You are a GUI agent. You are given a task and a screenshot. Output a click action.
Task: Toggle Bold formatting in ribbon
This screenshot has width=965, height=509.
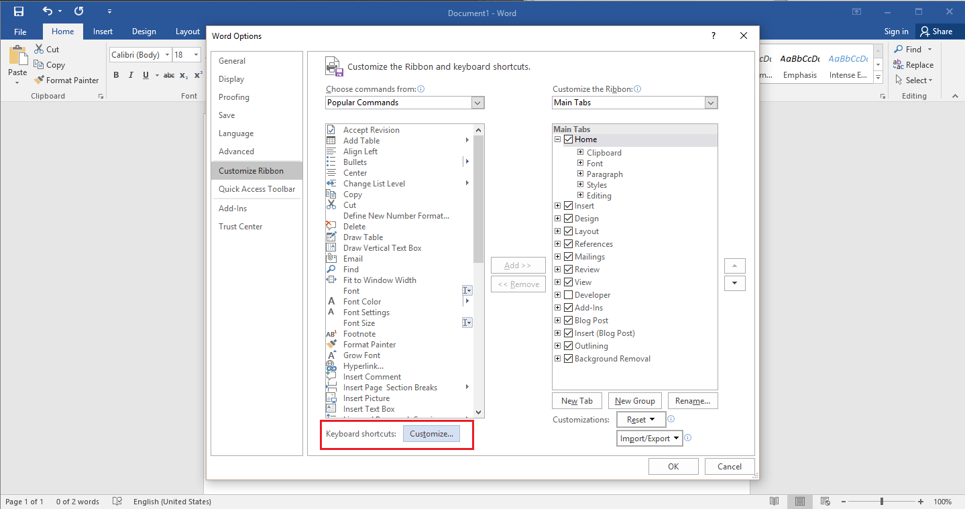116,75
